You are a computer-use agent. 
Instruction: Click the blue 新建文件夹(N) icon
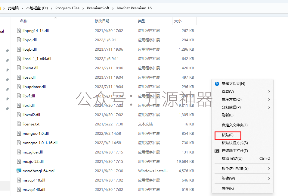[217, 84]
